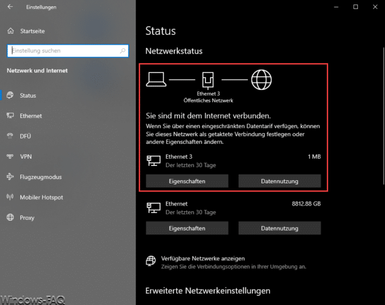Click the Ethernet port icon in diagram
The image size is (385, 305).
tap(208, 81)
